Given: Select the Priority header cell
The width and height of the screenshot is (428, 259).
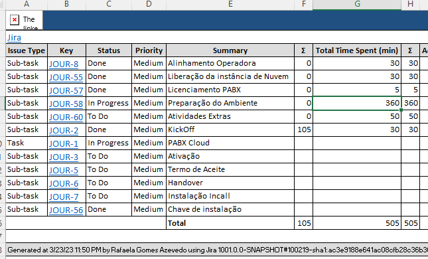Looking at the screenshot, I should (x=149, y=50).
